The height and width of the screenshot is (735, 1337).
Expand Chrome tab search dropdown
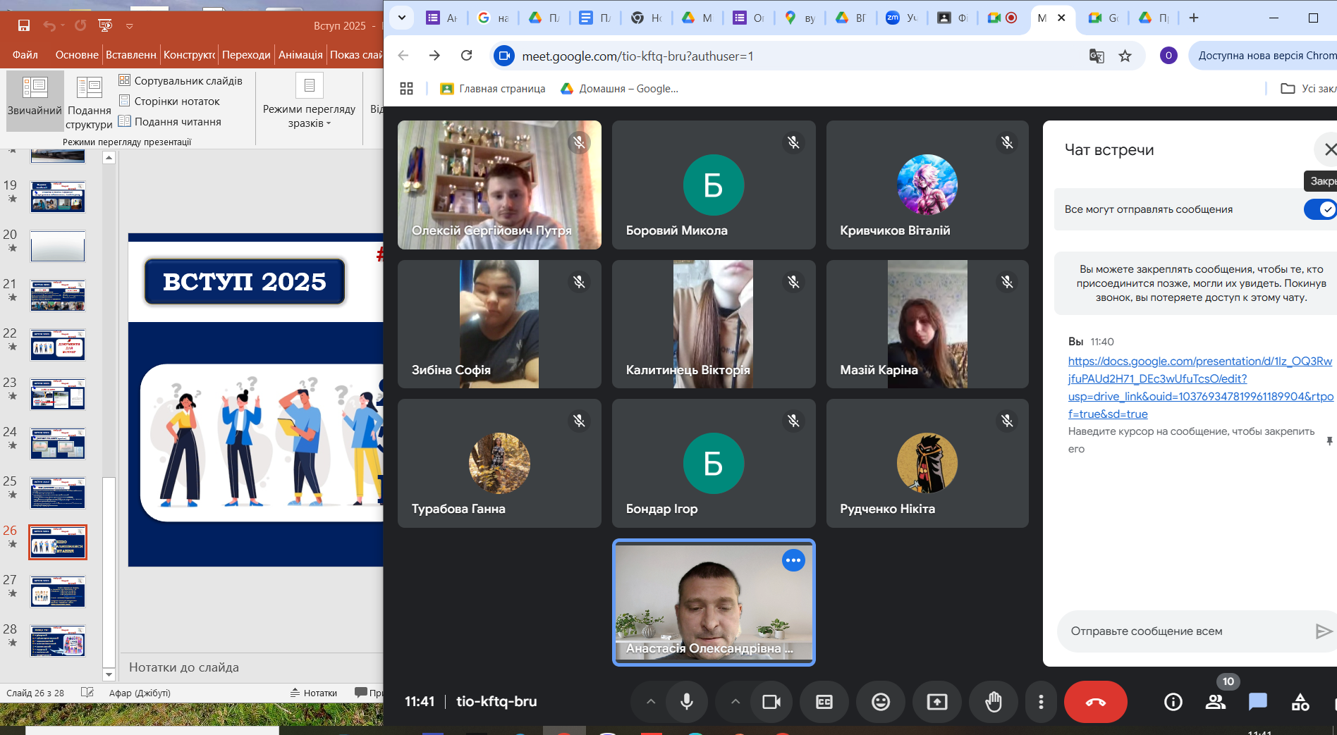click(402, 18)
